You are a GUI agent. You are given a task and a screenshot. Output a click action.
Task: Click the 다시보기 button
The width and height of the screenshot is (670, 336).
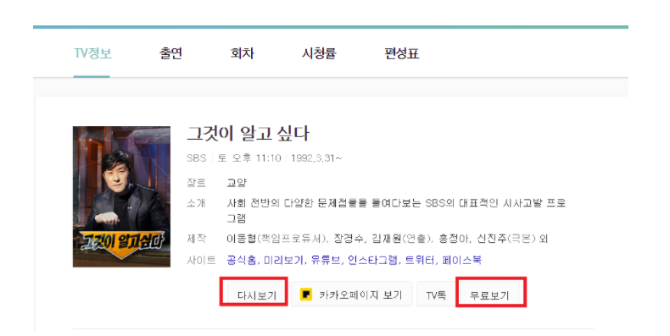tap(257, 295)
